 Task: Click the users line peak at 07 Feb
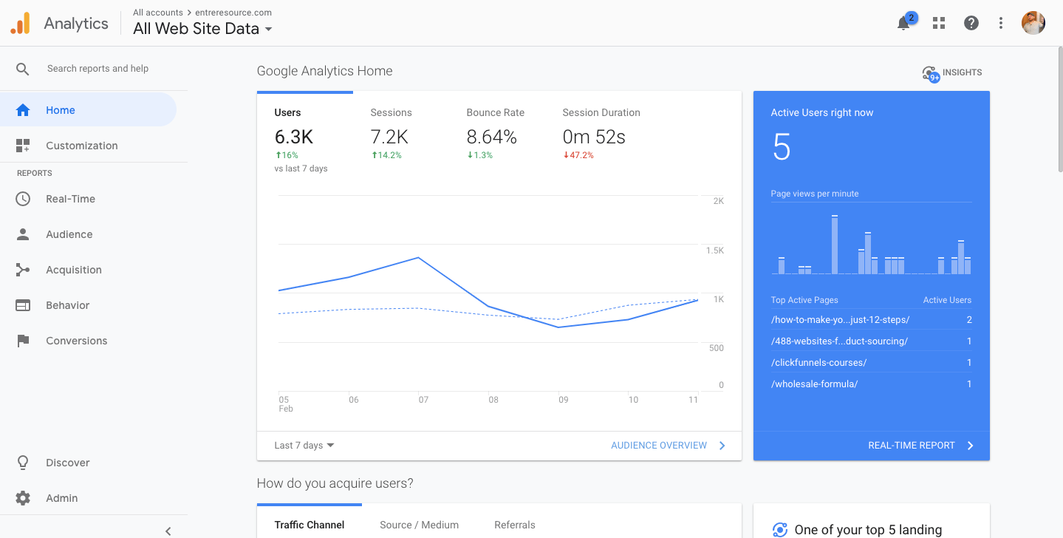[x=419, y=258]
